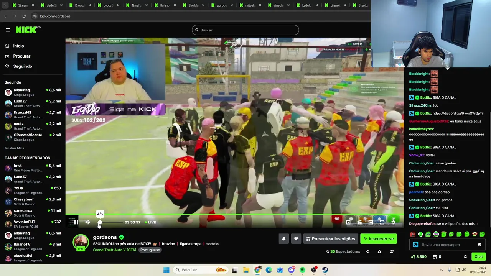
Task: Share the stream via share icon
Action: coord(367,251)
